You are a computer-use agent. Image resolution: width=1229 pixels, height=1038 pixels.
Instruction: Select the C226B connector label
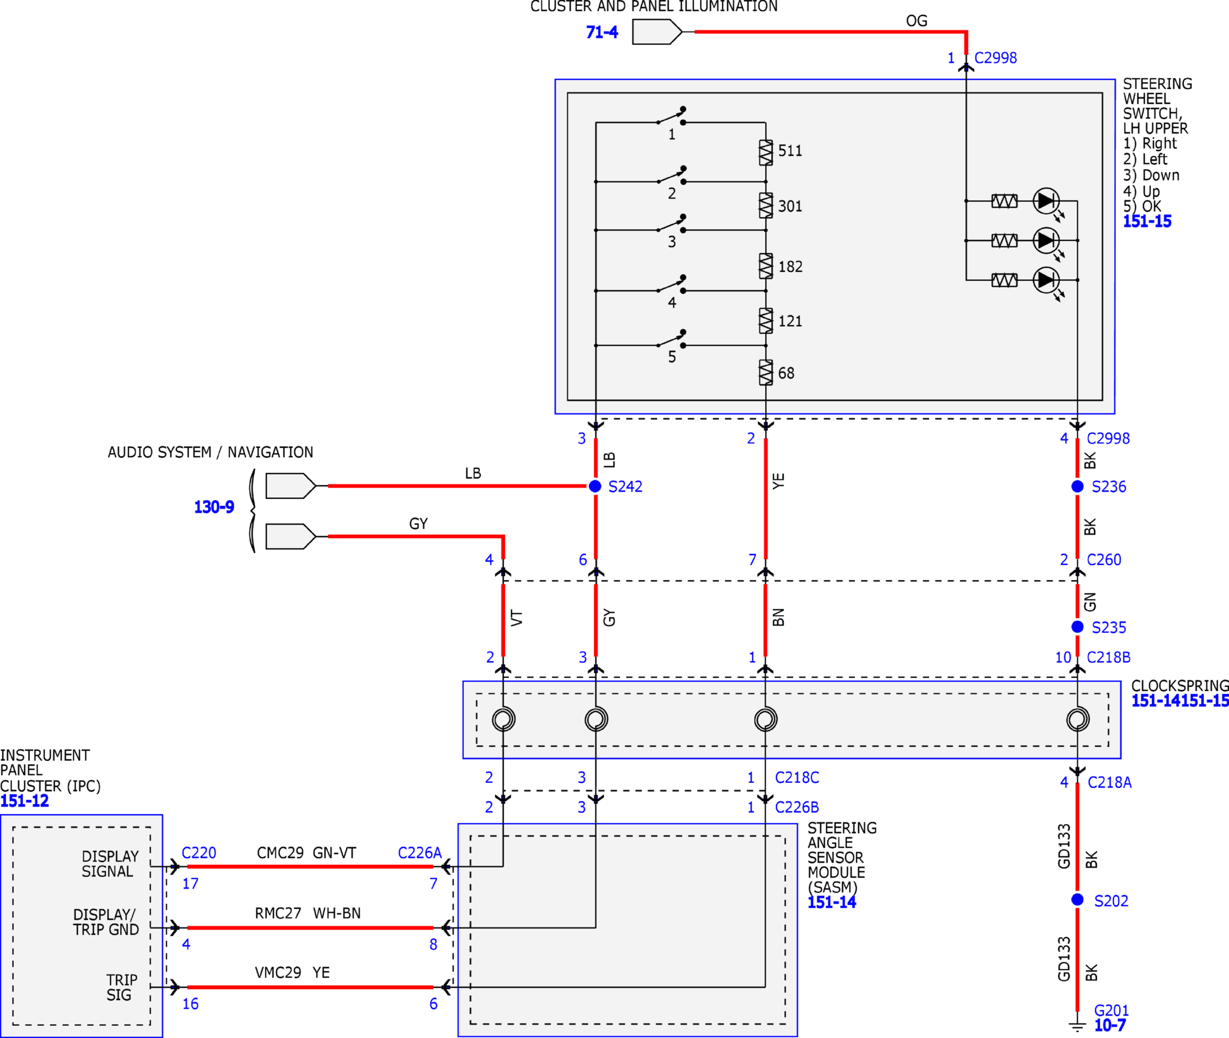click(x=797, y=807)
